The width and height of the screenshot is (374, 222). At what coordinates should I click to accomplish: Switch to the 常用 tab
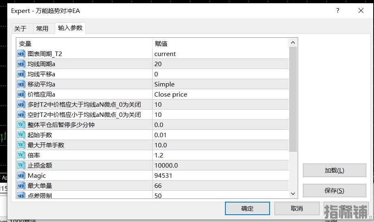coord(42,28)
